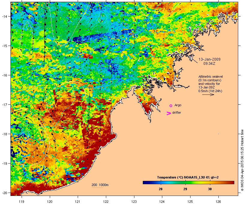Click the '30' colorbar tick value
Screen dimensions: 246x204
210,189
